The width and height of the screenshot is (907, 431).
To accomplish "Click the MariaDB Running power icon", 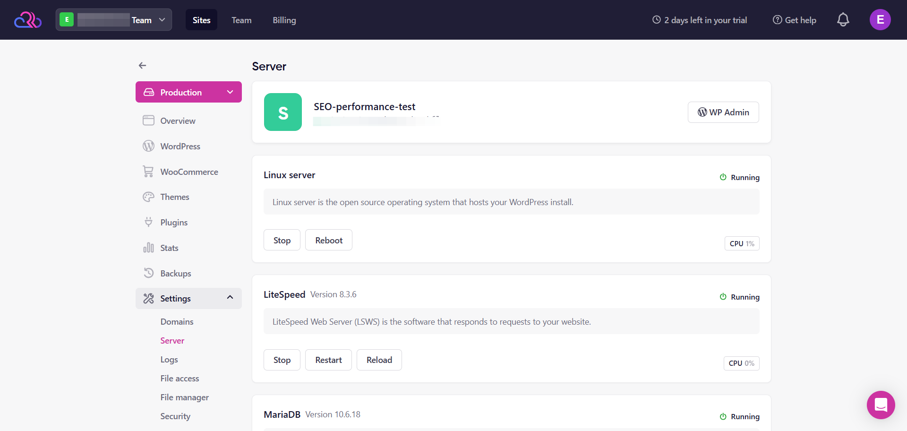I will tap(723, 416).
